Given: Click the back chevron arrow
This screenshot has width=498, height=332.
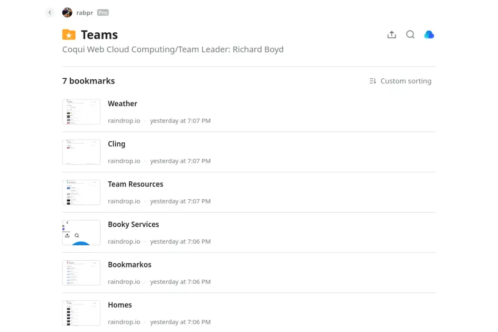Looking at the screenshot, I should click(x=50, y=13).
